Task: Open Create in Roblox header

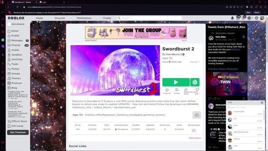Action: coord(107,18)
